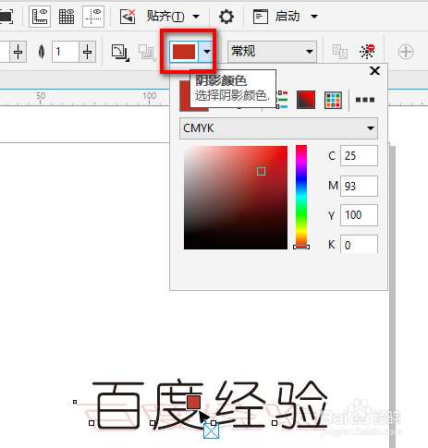The width and height of the screenshot is (428, 448).
Task: Toggle the show grid icon
Action: [x=67, y=16]
